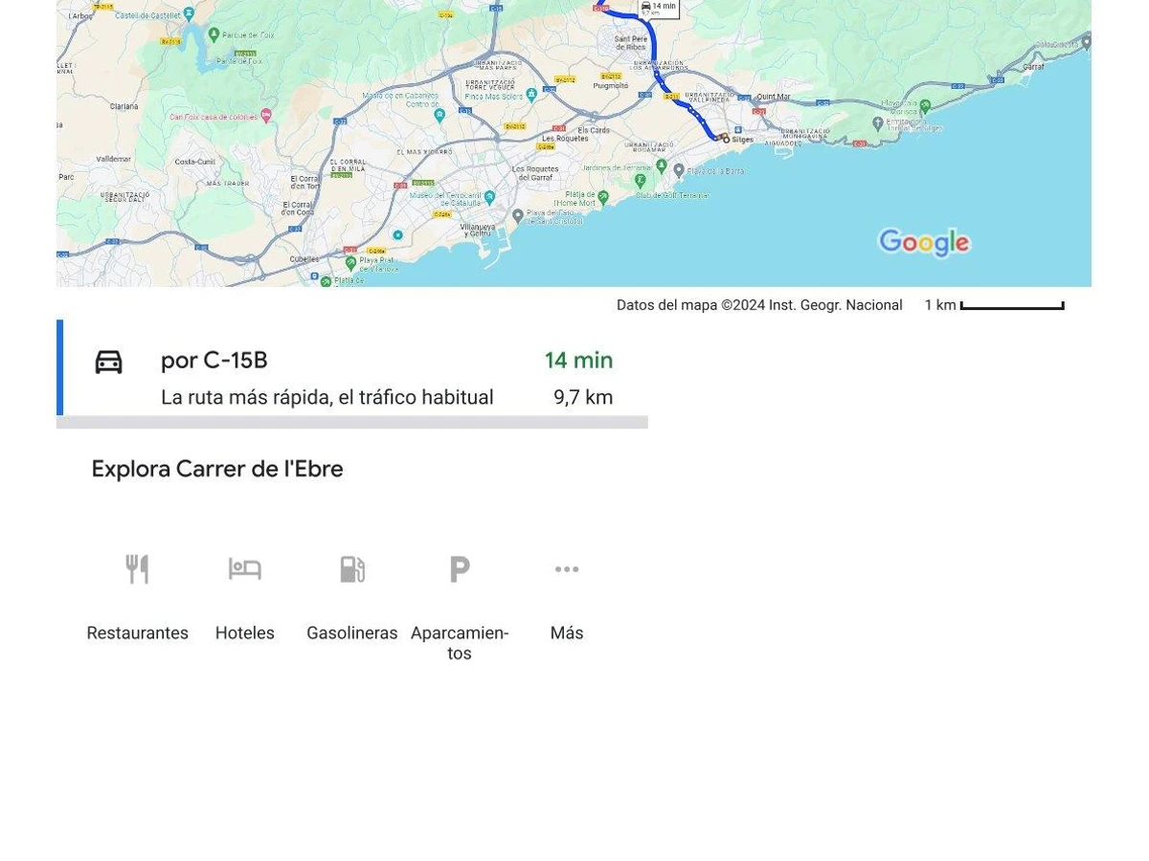Click the 14 min route bubble on map
Viewport: 1149px width, 861px height.
tap(659, 8)
